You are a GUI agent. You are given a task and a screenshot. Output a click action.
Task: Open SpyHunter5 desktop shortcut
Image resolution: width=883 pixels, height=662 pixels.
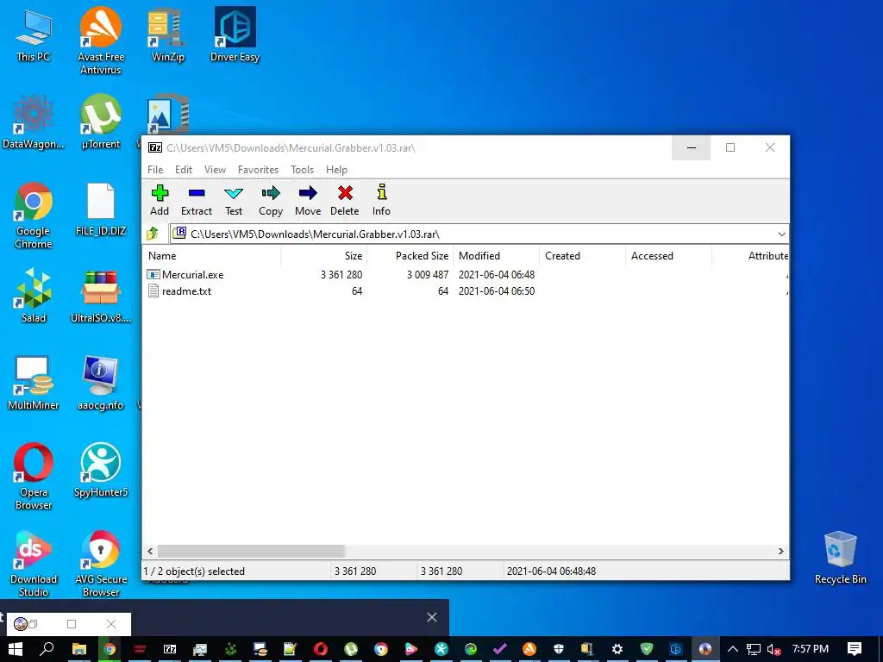(101, 471)
